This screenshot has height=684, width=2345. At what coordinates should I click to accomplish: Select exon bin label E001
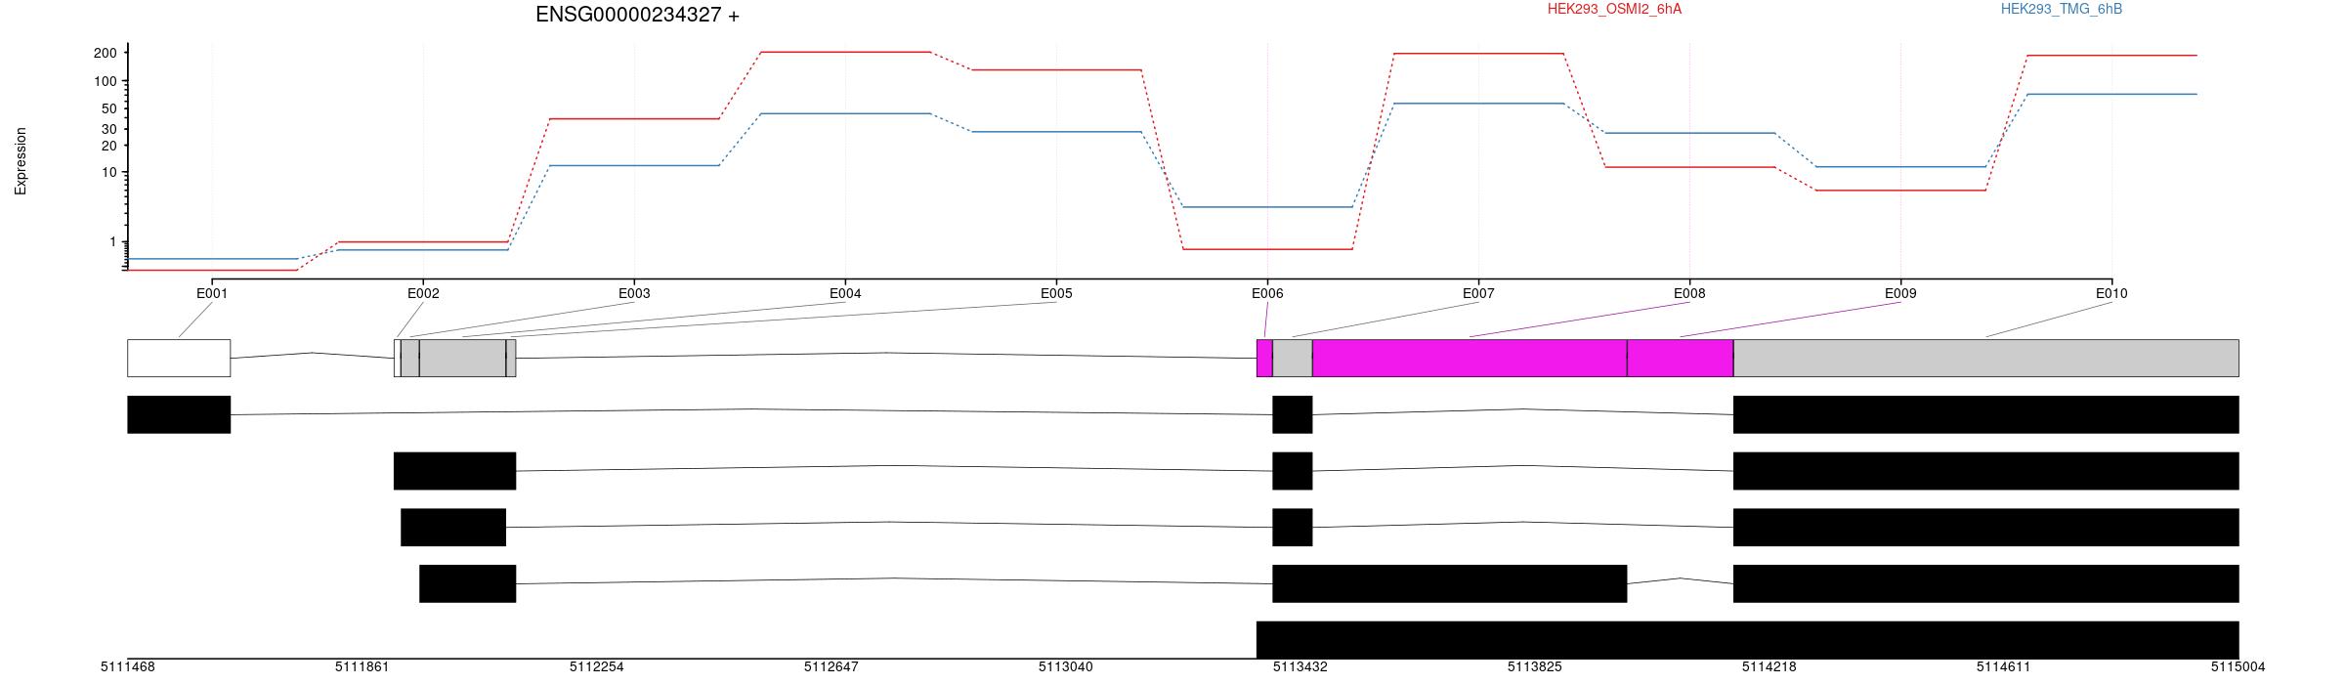coord(212,293)
